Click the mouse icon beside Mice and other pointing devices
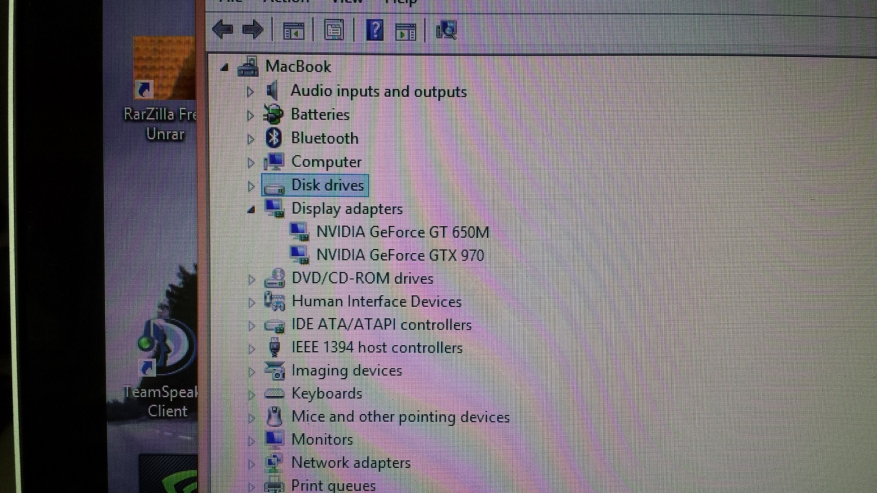This screenshot has height=493, width=877. (275, 416)
